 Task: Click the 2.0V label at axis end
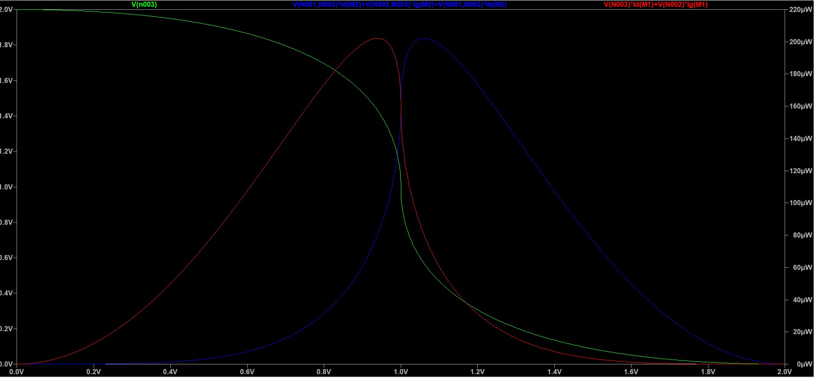pyautogui.click(x=784, y=372)
